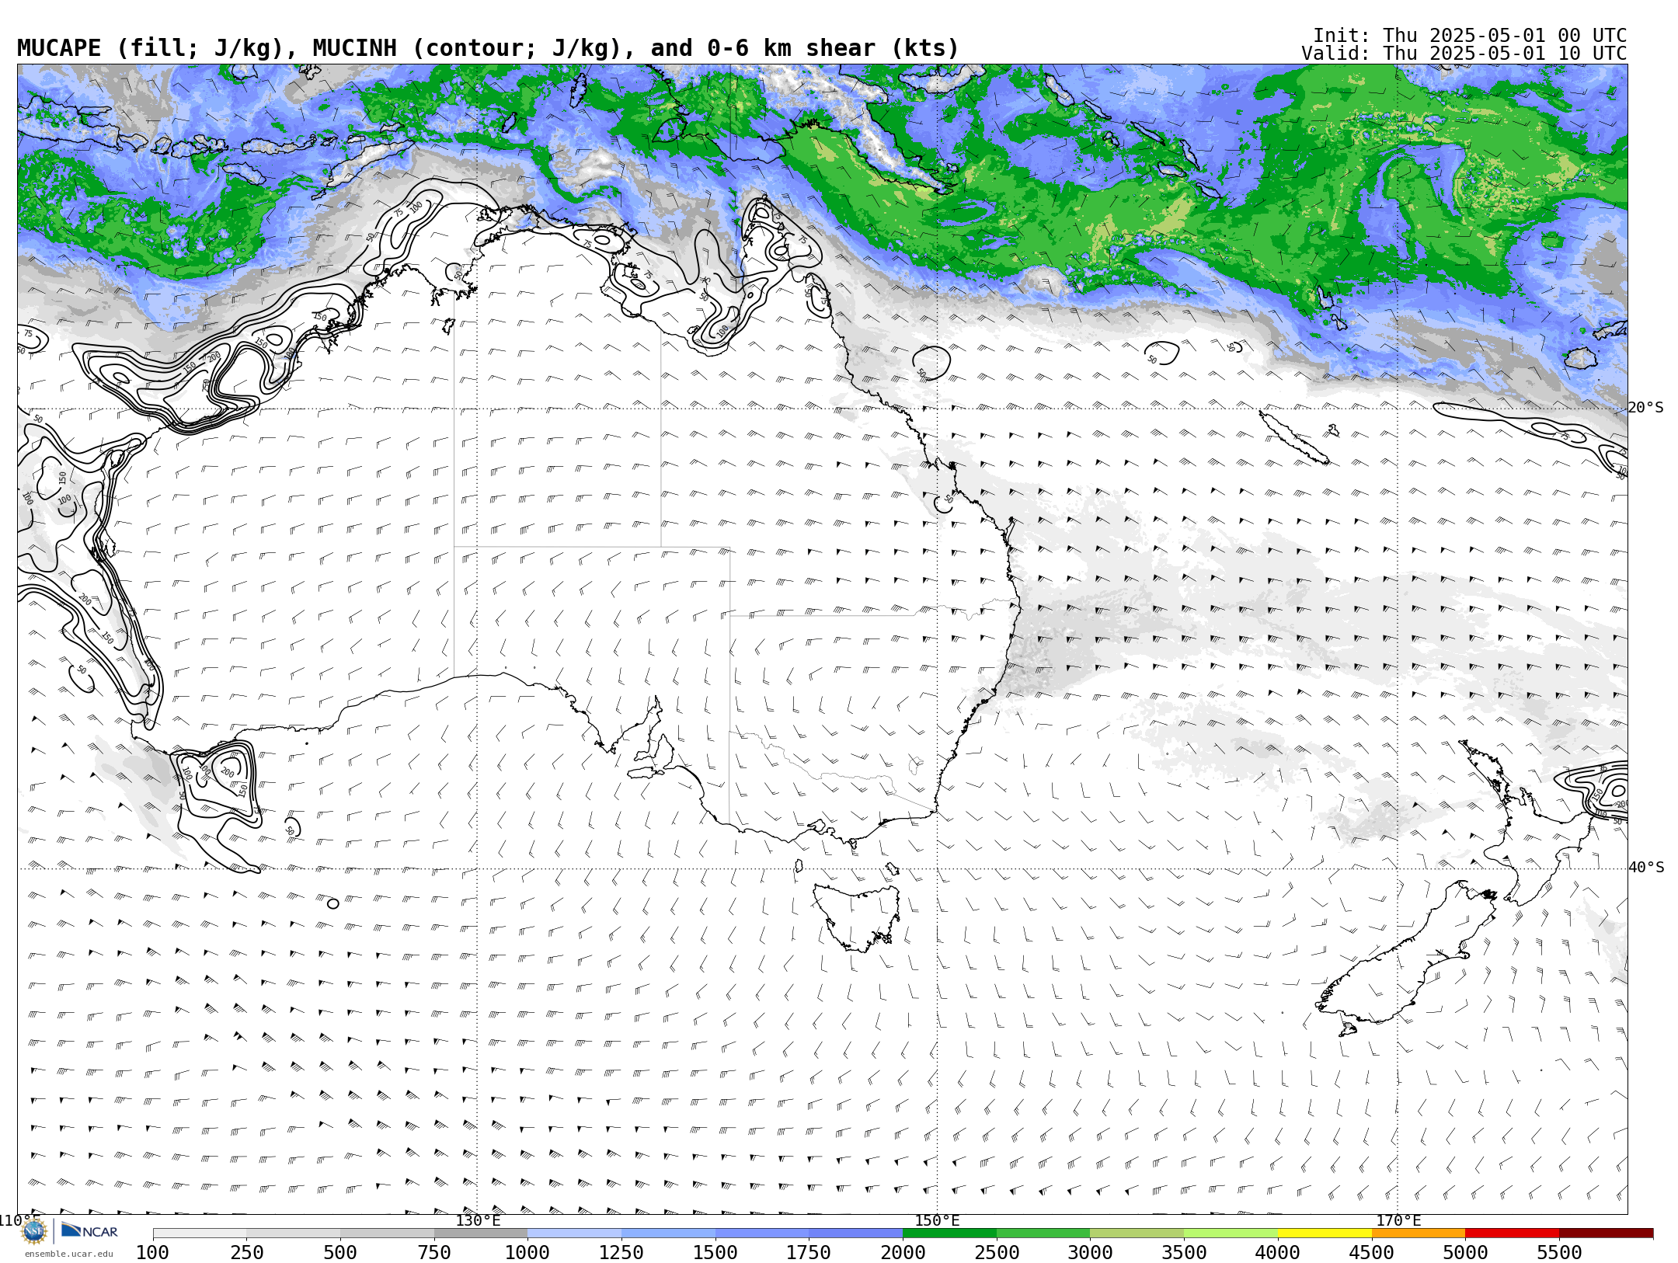Screen dimensions: 1678x1263
Task: Click the 130°E longitude label
Action: click(478, 1220)
